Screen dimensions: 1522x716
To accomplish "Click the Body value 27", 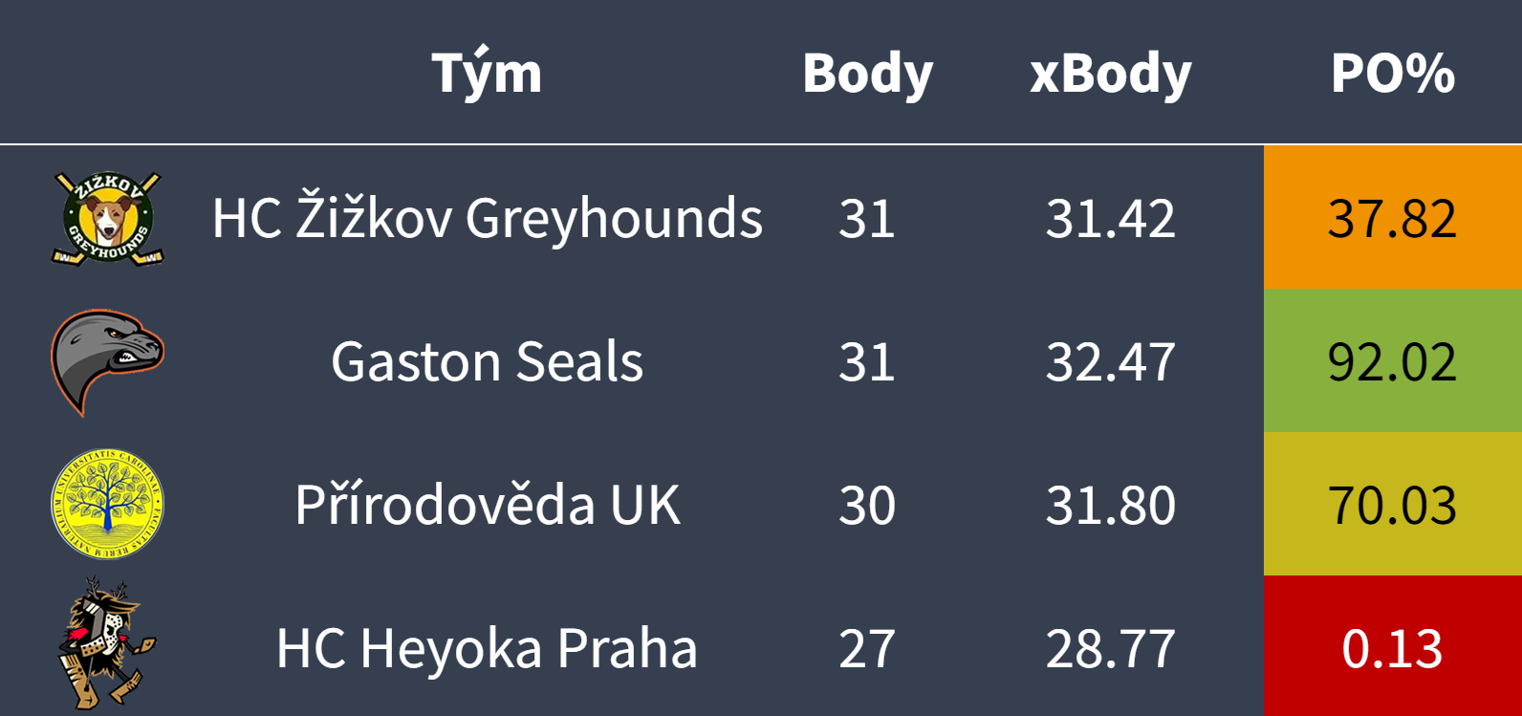I will pos(867,648).
